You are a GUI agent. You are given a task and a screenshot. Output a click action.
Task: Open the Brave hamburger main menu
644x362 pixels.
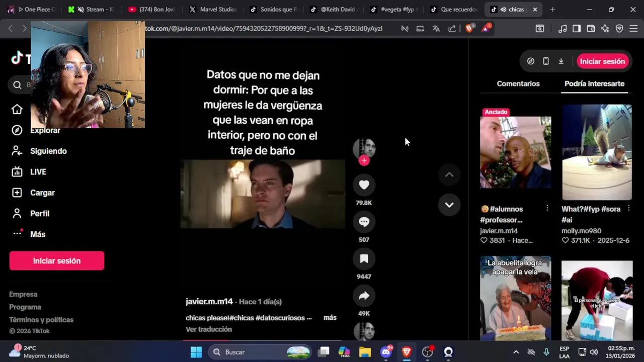click(x=633, y=29)
